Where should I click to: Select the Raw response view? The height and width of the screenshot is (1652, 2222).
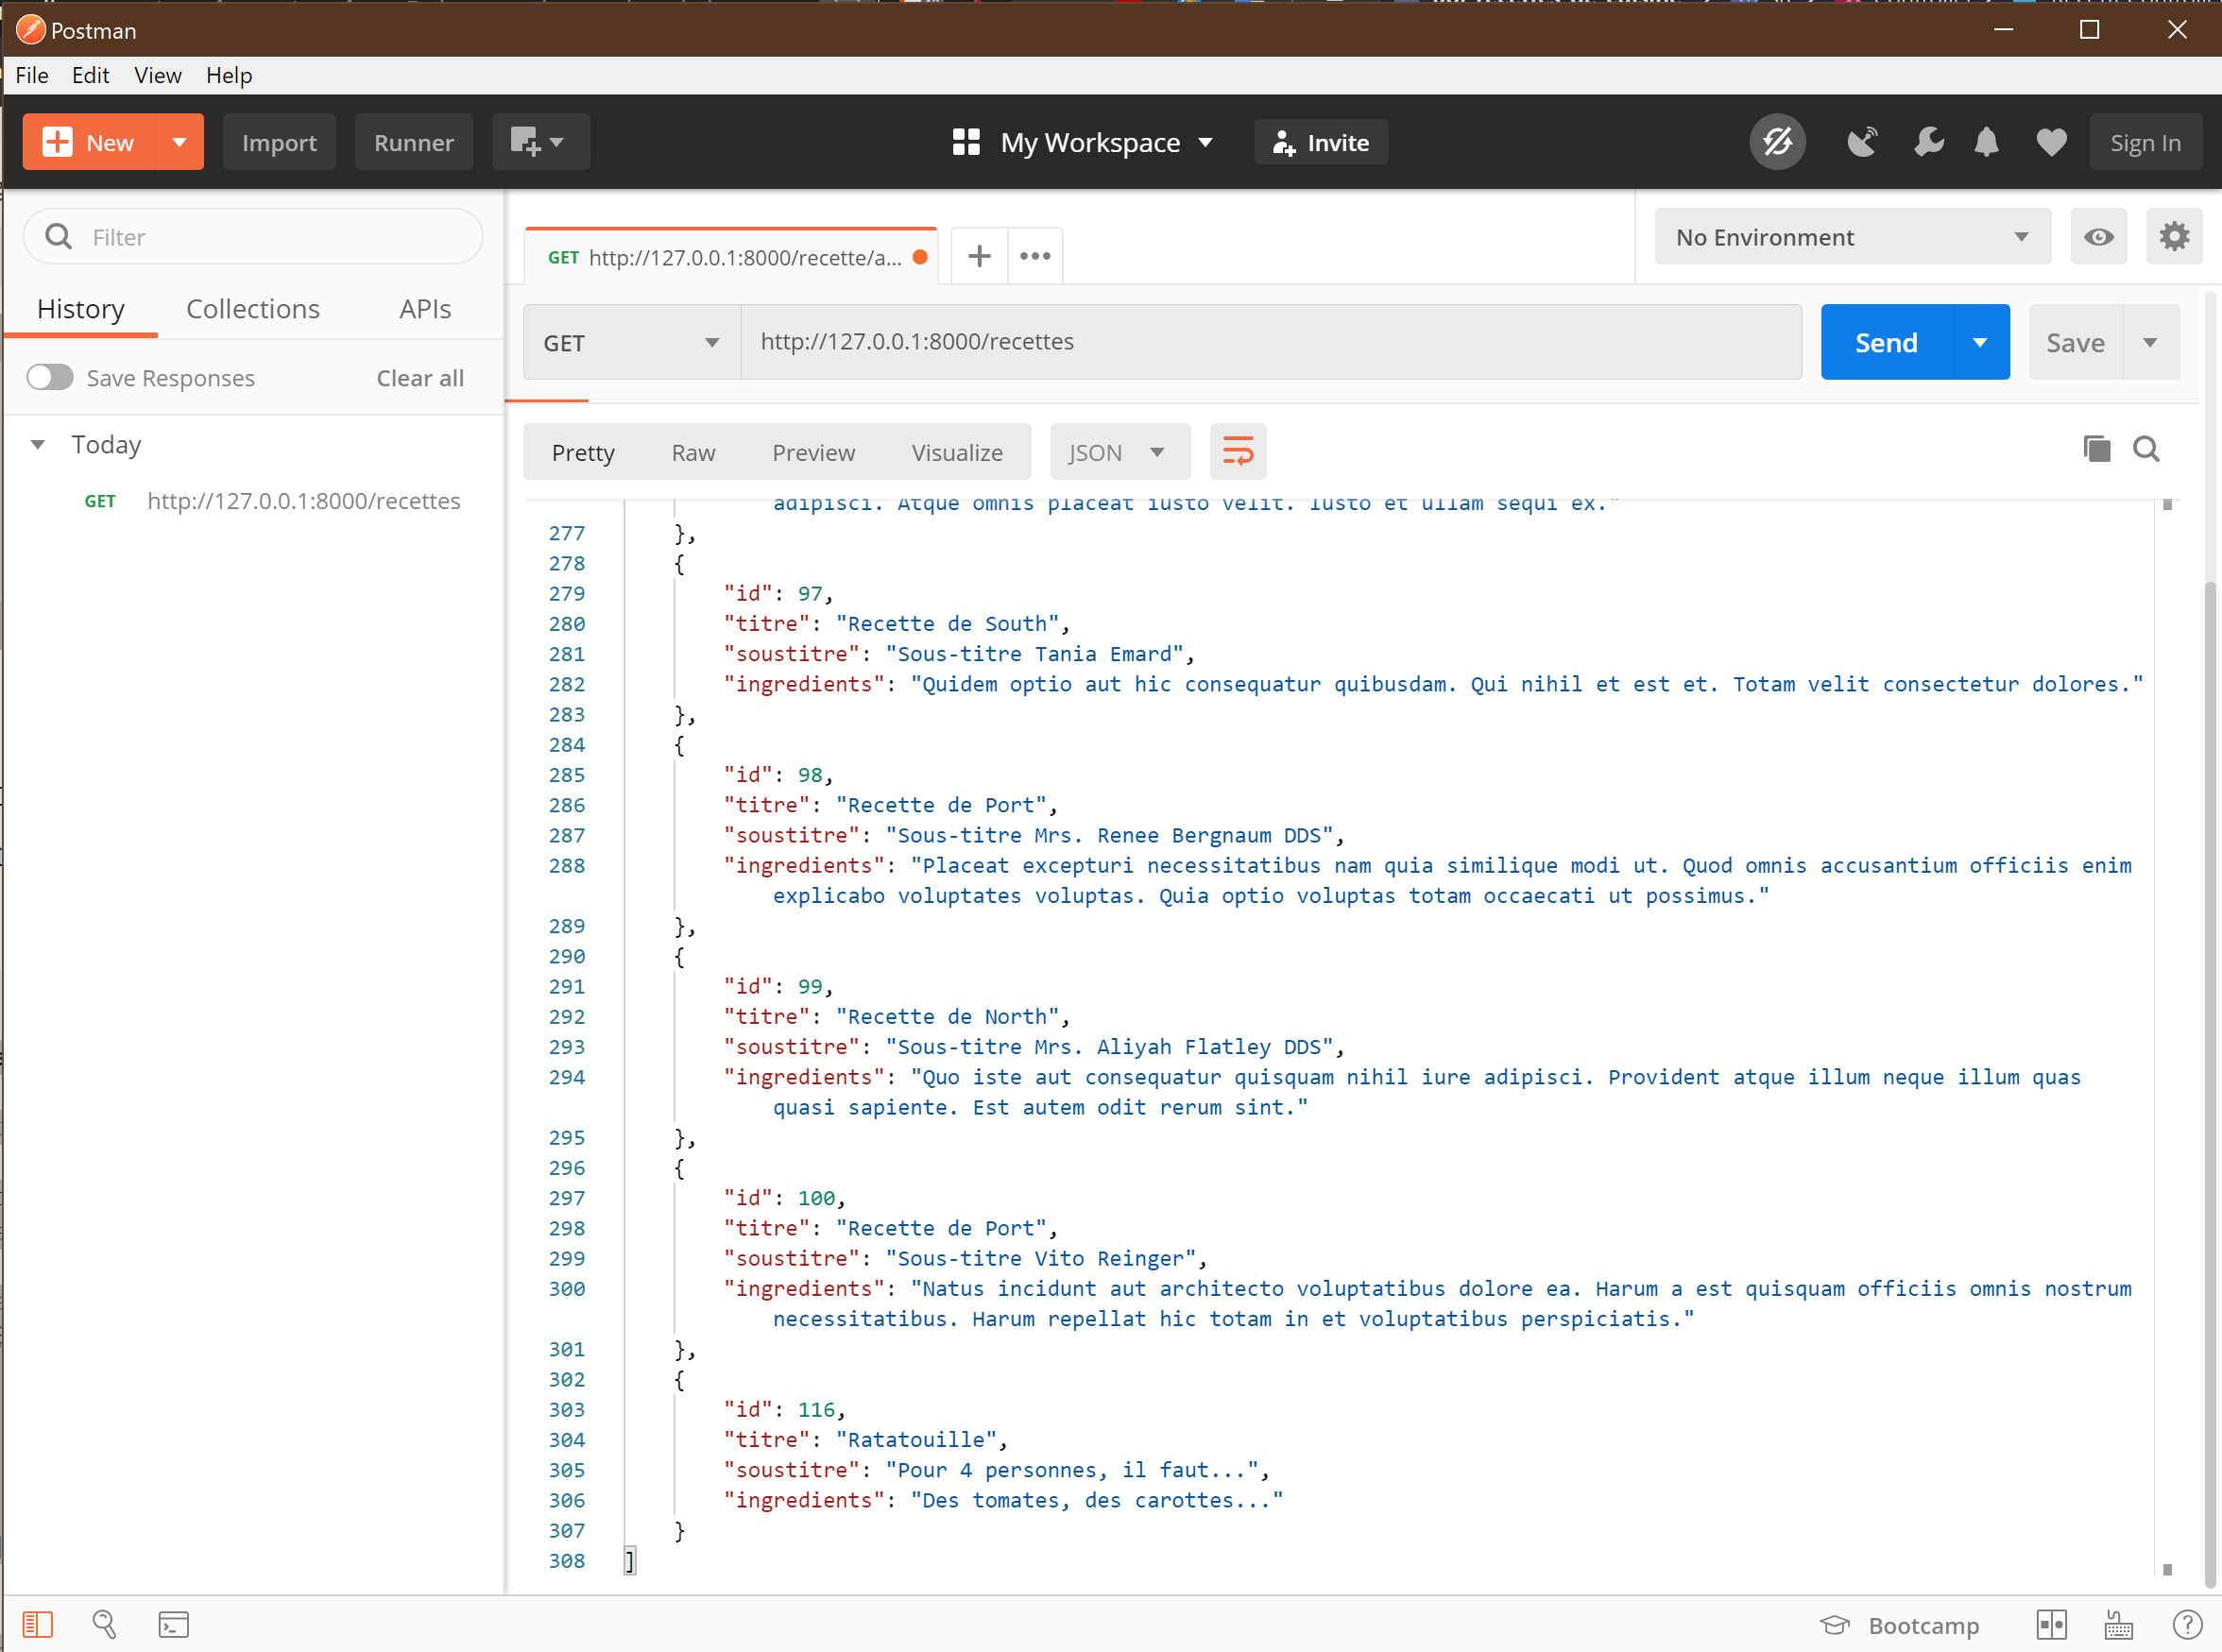coord(693,452)
